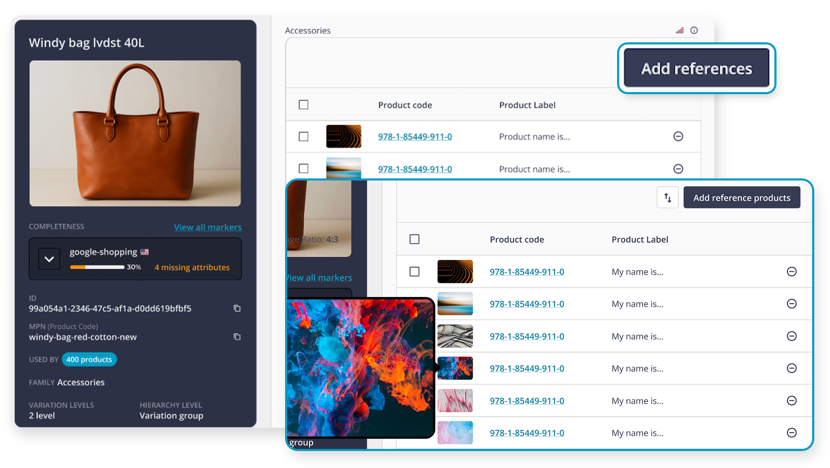
Task: Check the first row in upper table
Action: 303,136
